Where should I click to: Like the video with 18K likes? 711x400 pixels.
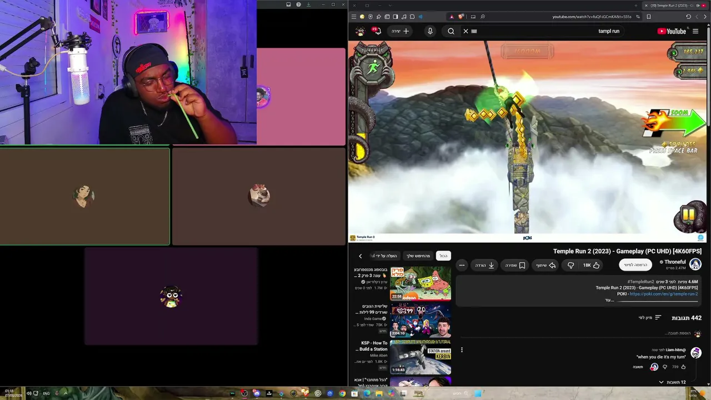(591, 265)
